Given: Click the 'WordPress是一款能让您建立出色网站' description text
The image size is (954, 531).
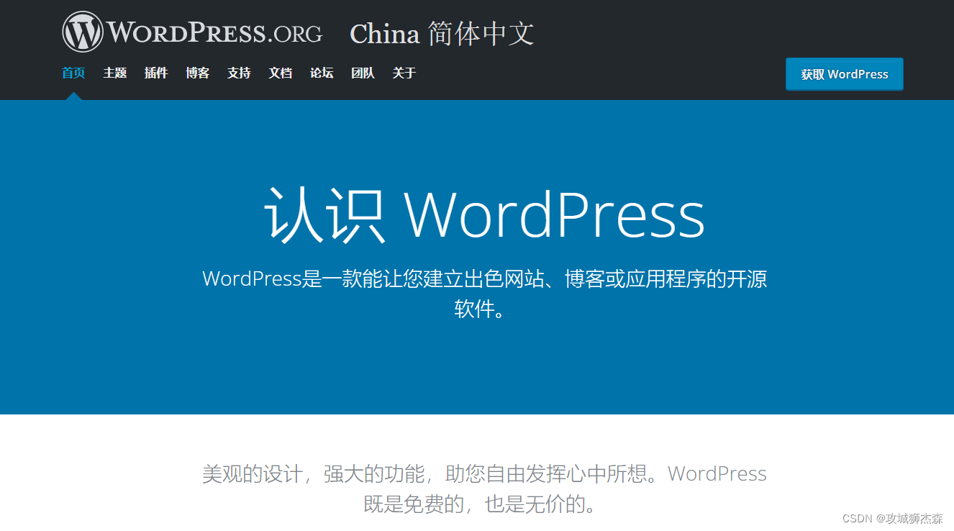Looking at the screenshot, I should coord(484,294).
